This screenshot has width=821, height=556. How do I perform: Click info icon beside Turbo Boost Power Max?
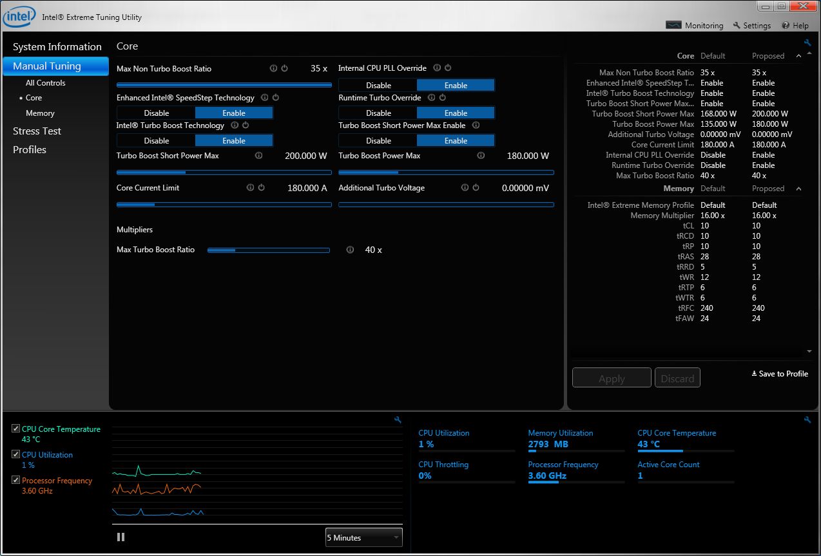(x=481, y=156)
